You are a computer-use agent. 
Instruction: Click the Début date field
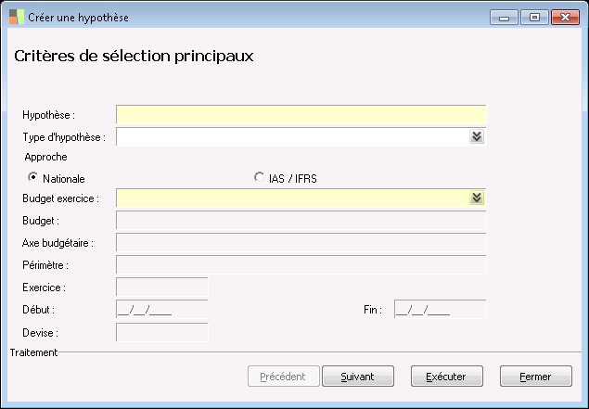(x=161, y=310)
